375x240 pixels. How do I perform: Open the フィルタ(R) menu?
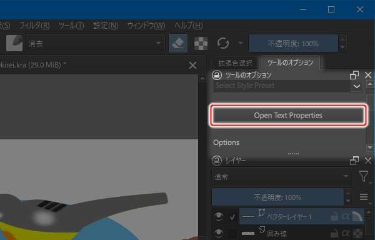tap(34, 26)
